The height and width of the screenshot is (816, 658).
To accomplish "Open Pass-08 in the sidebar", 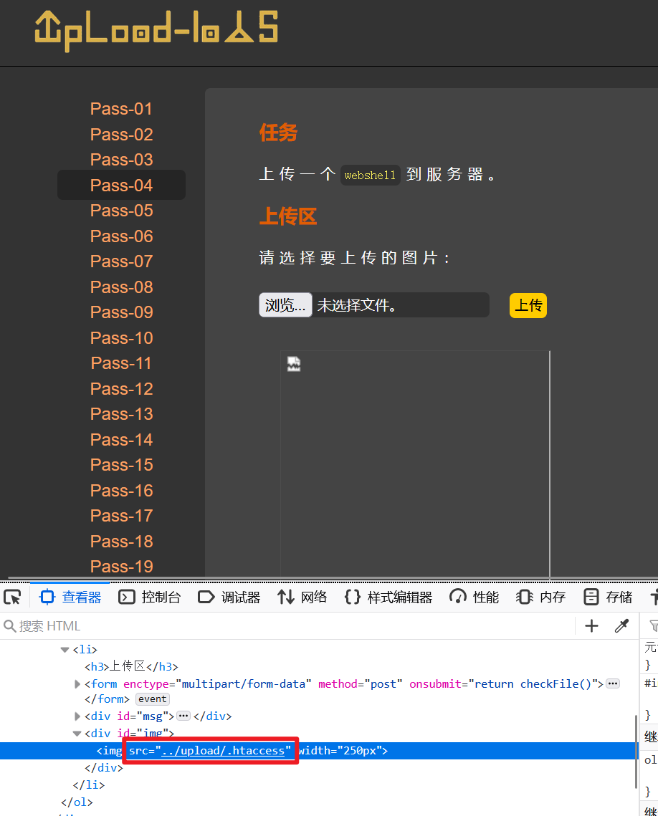I will (121, 287).
